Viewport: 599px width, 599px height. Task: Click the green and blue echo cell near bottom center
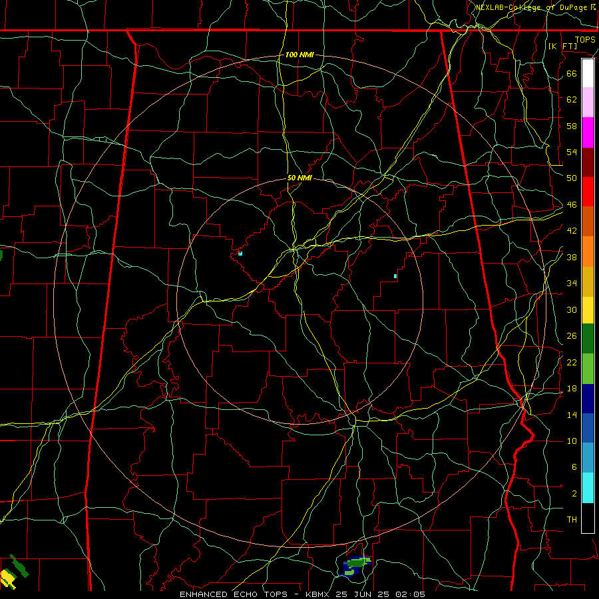pyautogui.click(x=355, y=566)
